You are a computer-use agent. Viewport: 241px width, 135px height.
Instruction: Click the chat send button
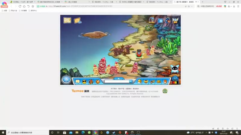tap(131, 82)
